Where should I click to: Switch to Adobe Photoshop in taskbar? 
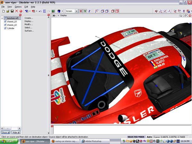[94, 141]
